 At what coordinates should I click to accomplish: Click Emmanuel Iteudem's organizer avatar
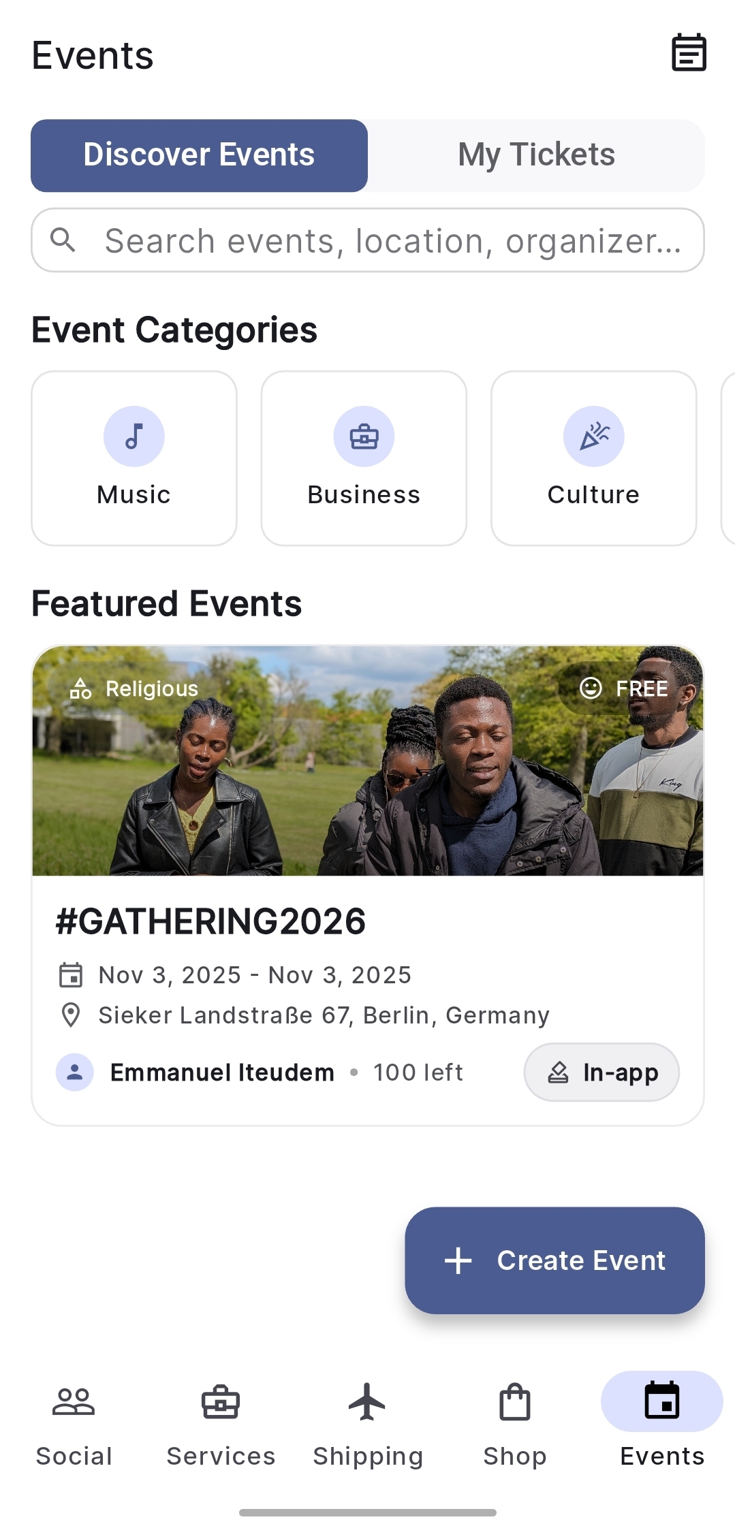click(75, 1072)
